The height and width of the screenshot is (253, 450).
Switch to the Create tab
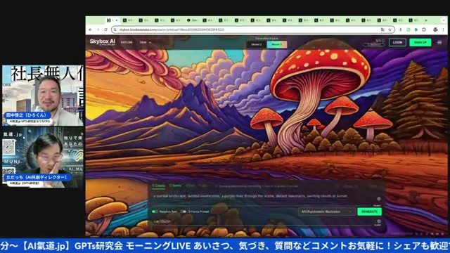(x=158, y=186)
